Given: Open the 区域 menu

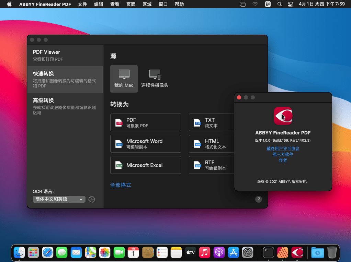Looking at the screenshot, I should pos(147,4).
